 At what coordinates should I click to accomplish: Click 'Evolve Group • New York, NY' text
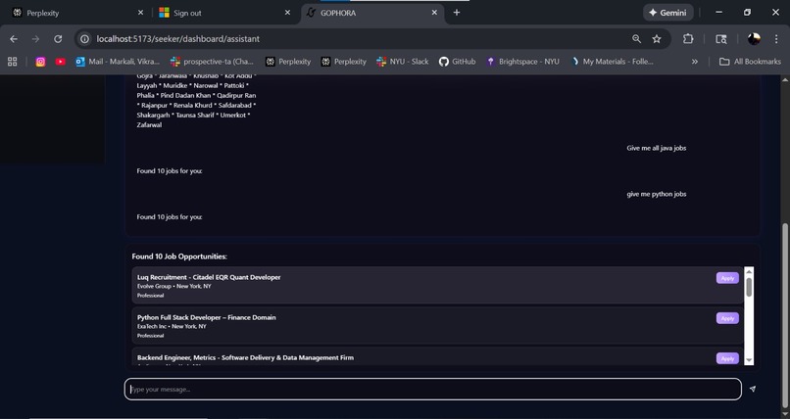click(x=173, y=286)
